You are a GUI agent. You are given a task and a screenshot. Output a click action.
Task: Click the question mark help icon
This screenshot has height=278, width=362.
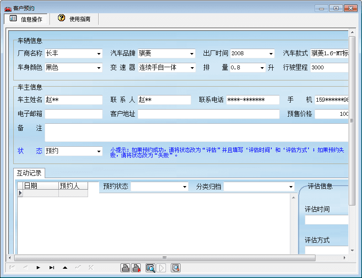pyautogui.click(x=62, y=19)
